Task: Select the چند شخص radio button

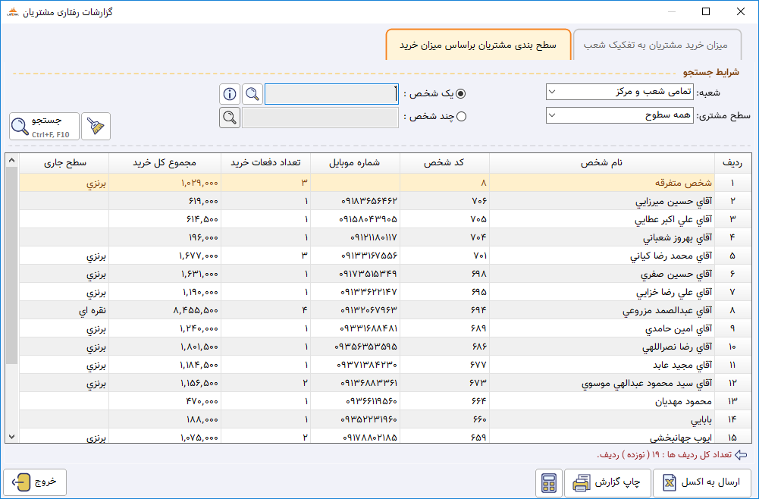Action: click(461, 117)
